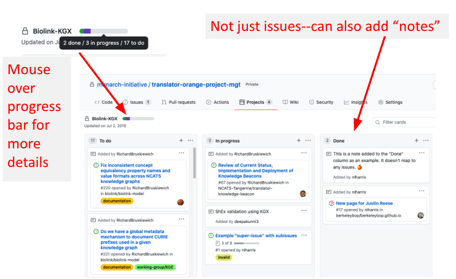
Task: Open menu for ShEx validation using KGX card
Action: (304, 211)
